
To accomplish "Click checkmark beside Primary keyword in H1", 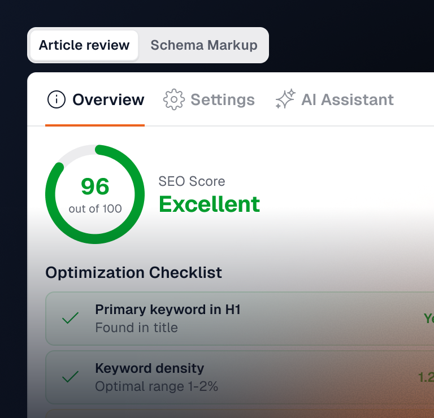I will tap(70, 318).
